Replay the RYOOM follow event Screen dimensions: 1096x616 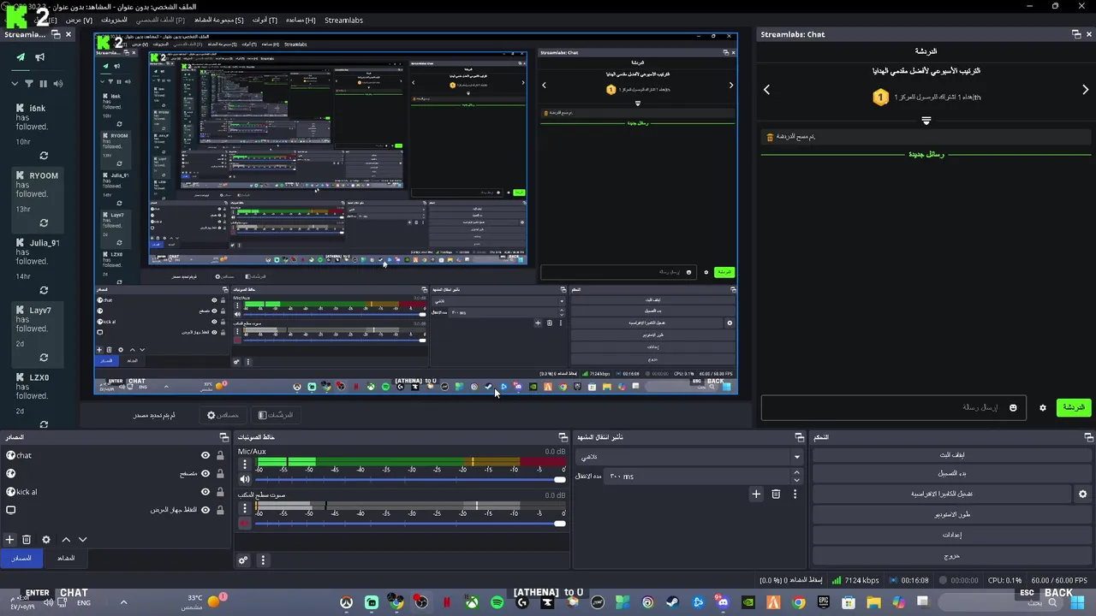[x=44, y=223]
